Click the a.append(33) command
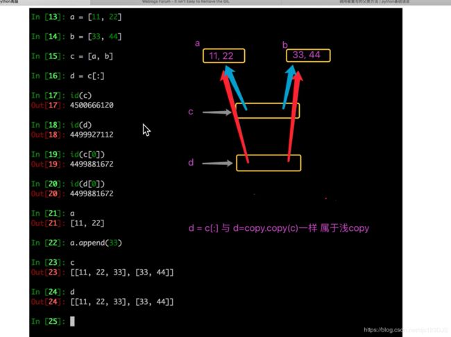 pyautogui.click(x=96, y=243)
